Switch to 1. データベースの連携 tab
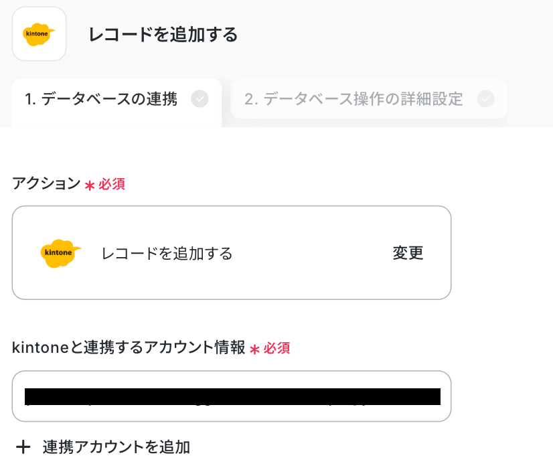The width and height of the screenshot is (553, 474). coord(101,100)
